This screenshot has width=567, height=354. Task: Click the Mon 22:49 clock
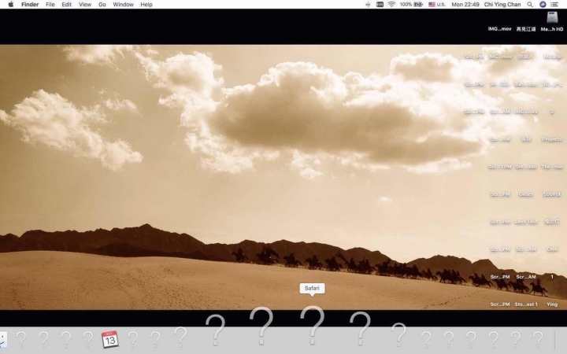tap(465, 5)
